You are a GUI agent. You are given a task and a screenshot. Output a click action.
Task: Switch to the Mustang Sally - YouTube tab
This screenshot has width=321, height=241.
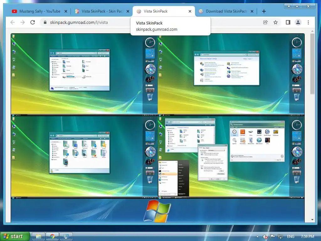[x=40, y=11]
